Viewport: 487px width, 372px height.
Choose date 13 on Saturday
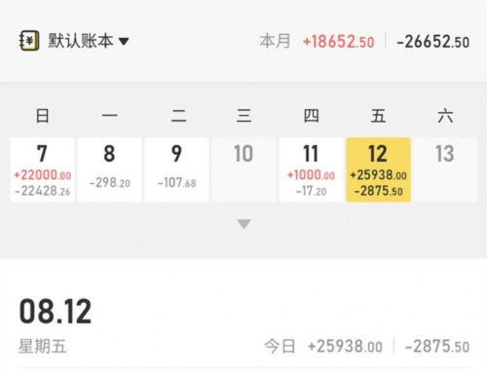(x=445, y=169)
